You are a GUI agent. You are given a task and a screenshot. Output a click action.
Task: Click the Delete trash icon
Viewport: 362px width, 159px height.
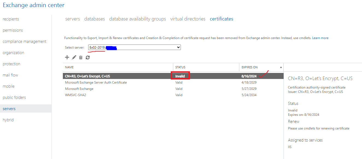click(81, 57)
